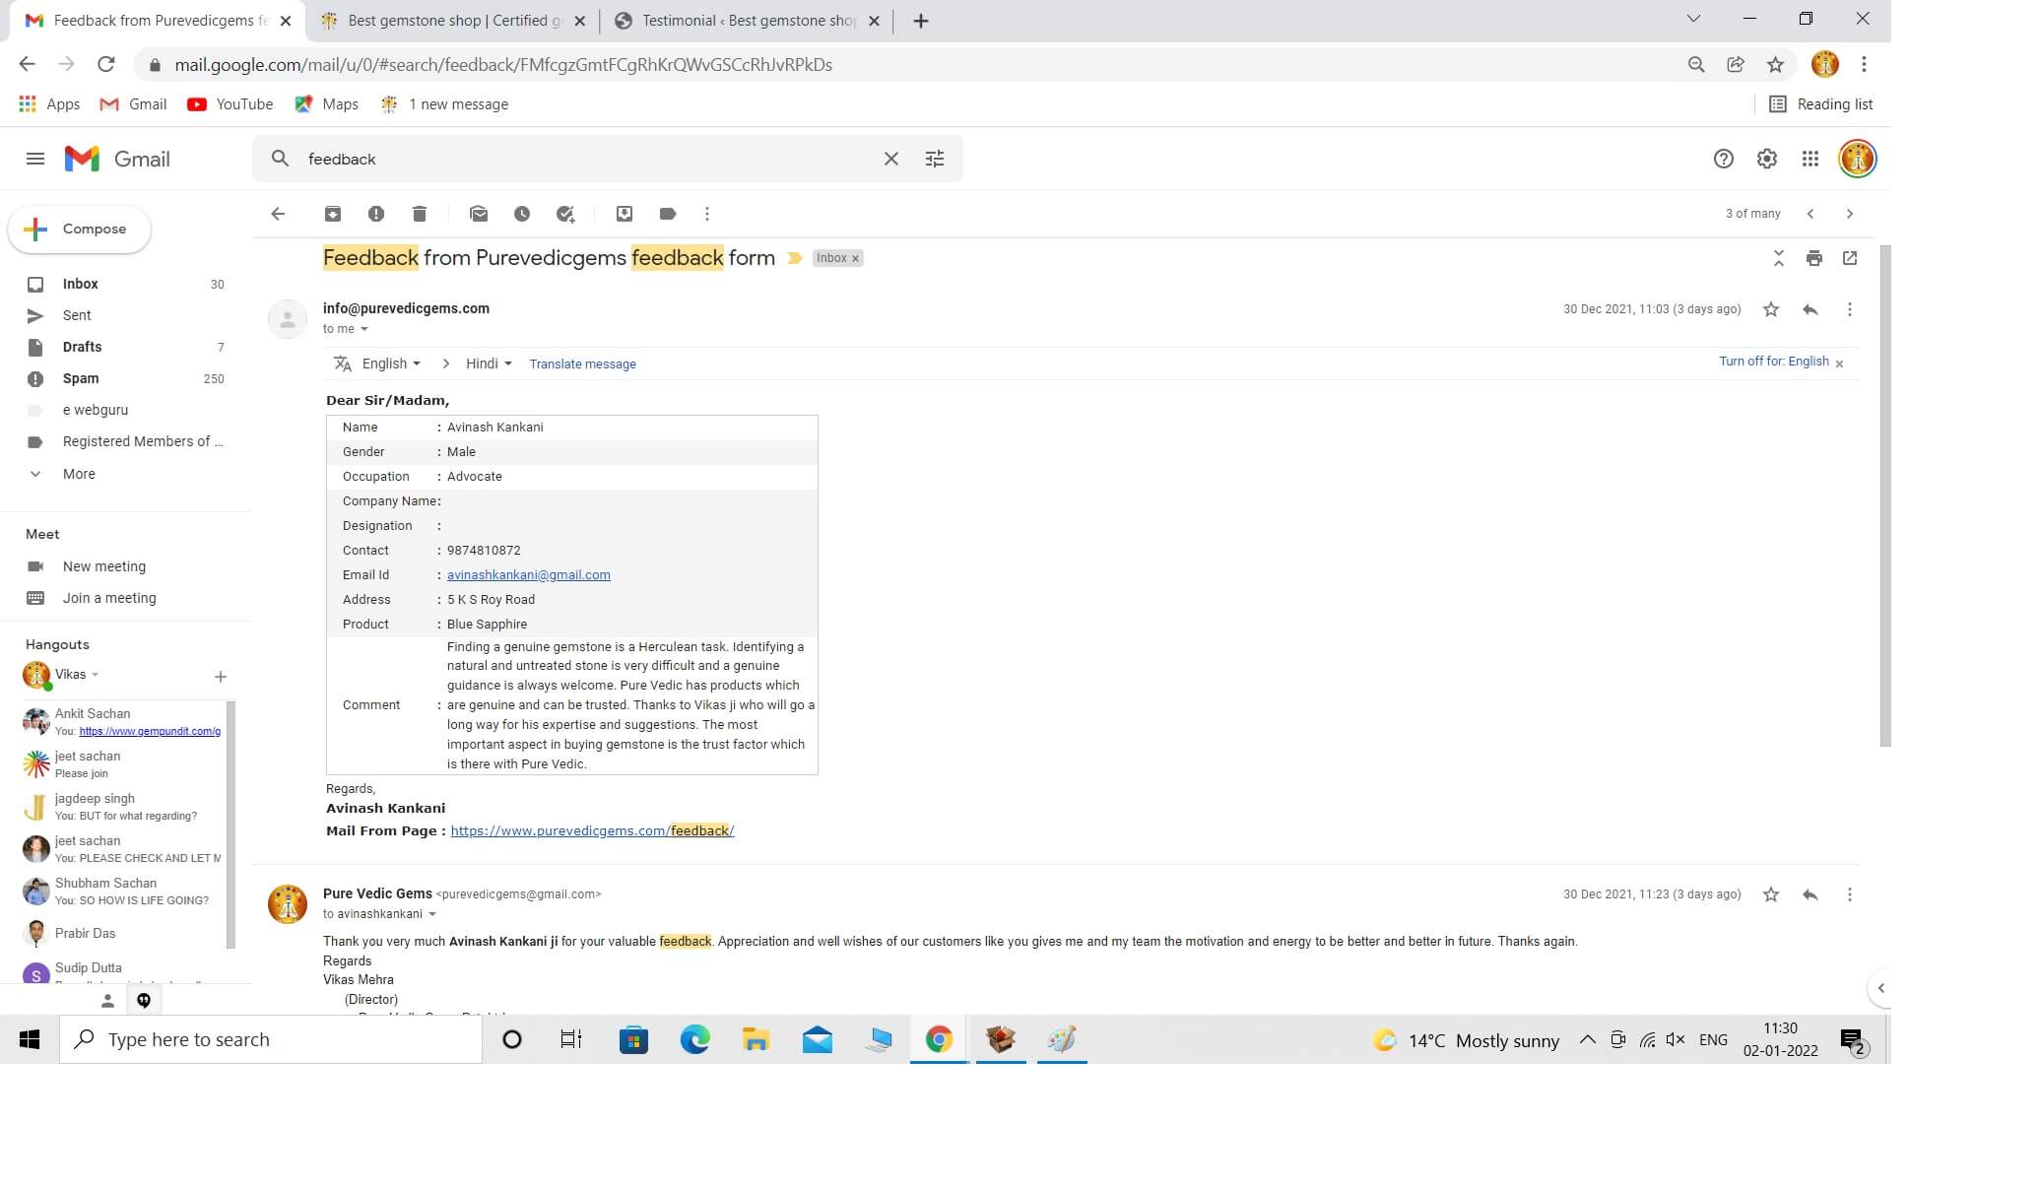Expand recipient details for to avinashkankani
This screenshot has width=2041, height=1190.
click(432, 914)
